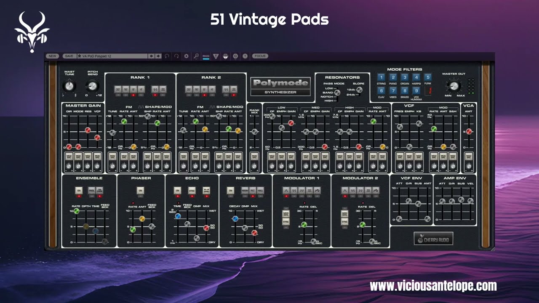
Task: Select triangle waveform in Modulator 2
Action: tap(345, 191)
